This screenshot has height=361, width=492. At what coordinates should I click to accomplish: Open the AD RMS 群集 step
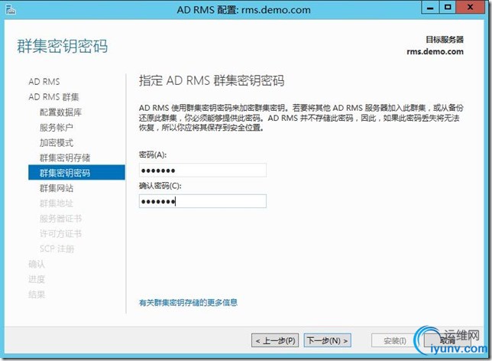pos(53,97)
